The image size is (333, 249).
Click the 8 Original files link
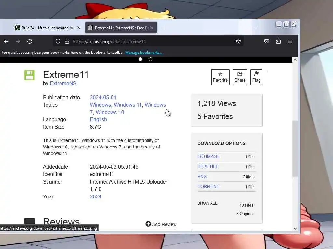coord(245,213)
